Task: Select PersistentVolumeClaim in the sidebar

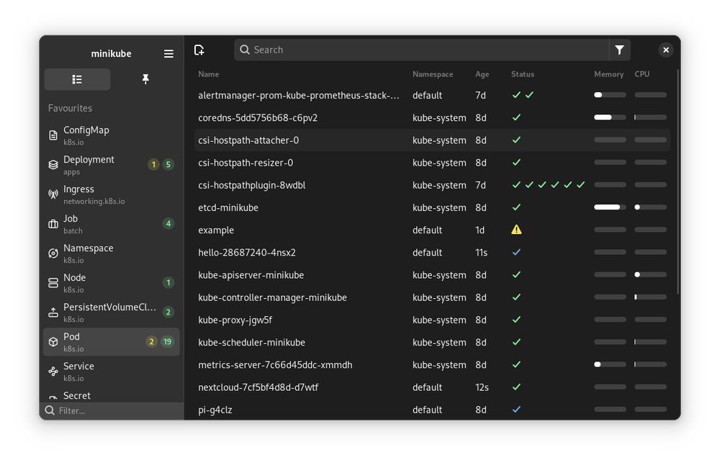Action: pyautogui.click(x=111, y=313)
